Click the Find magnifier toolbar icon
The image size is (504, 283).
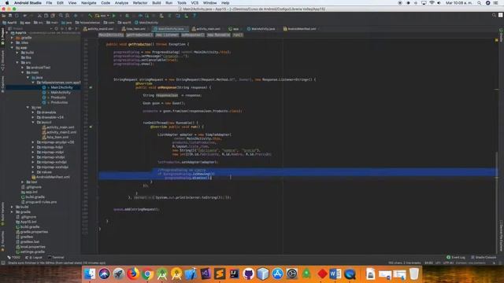tap(61, 16)
